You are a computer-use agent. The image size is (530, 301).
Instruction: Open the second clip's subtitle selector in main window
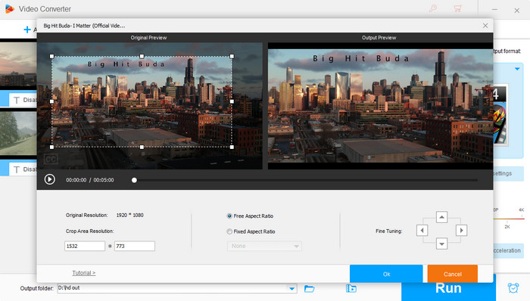coord(23,169)
